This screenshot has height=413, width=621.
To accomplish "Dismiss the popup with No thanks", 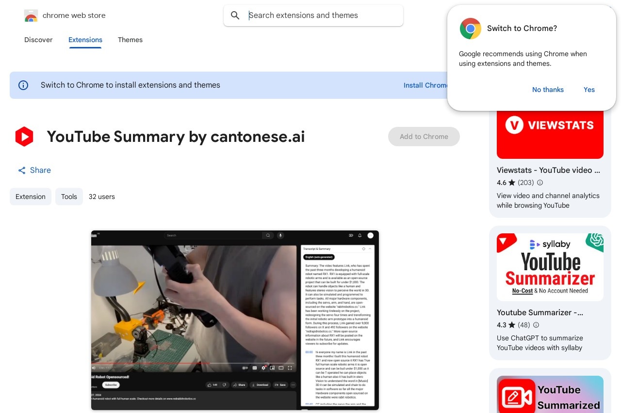I will pyautogui.click(x=548, y=90).
